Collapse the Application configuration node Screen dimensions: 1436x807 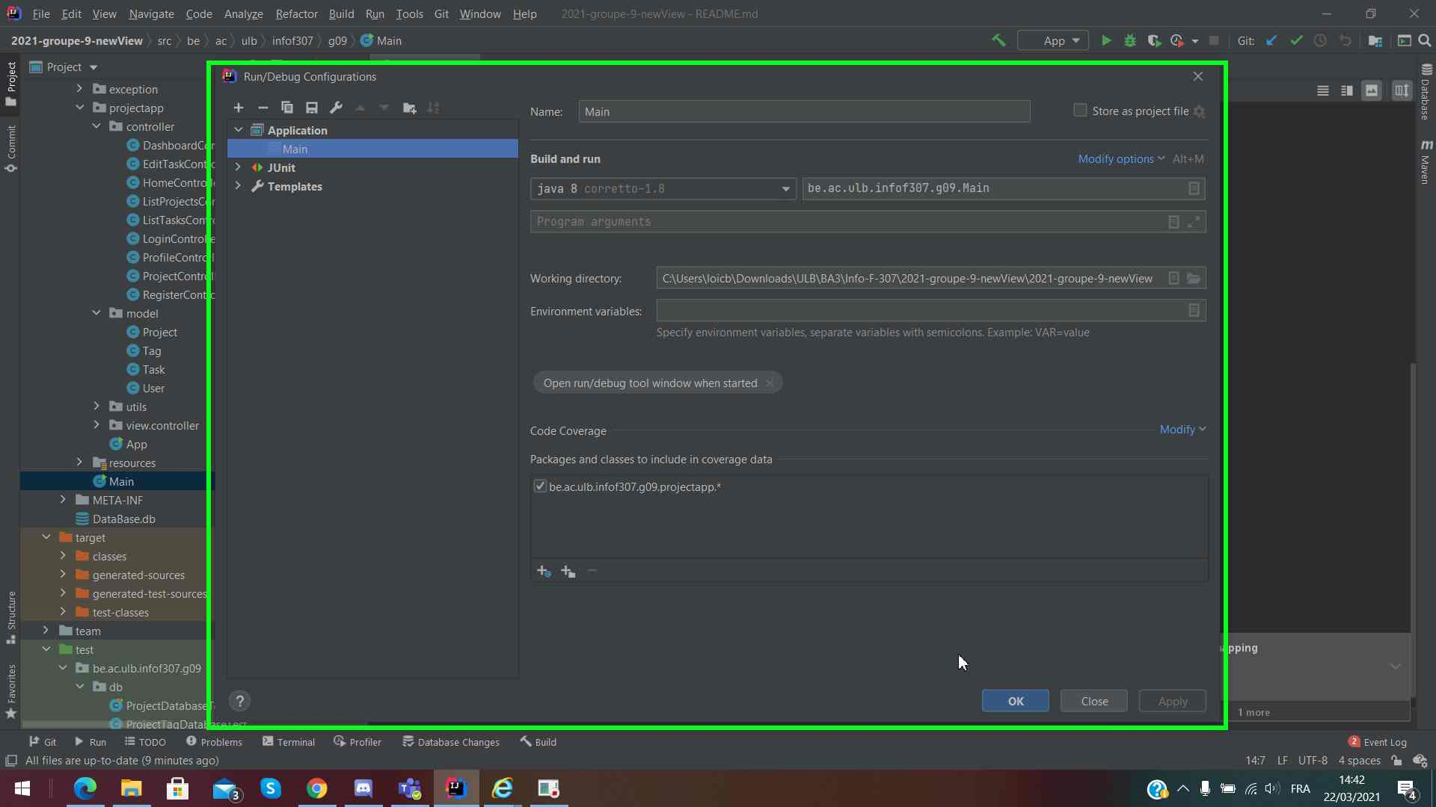239,130
